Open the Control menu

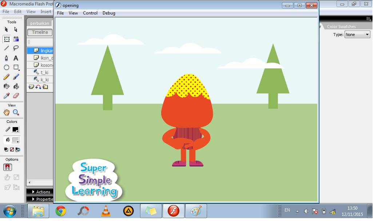point(90,13)
